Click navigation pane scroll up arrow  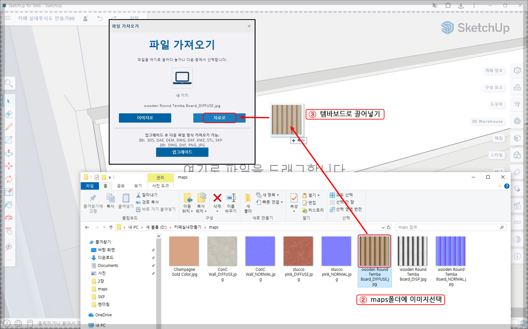159,236
